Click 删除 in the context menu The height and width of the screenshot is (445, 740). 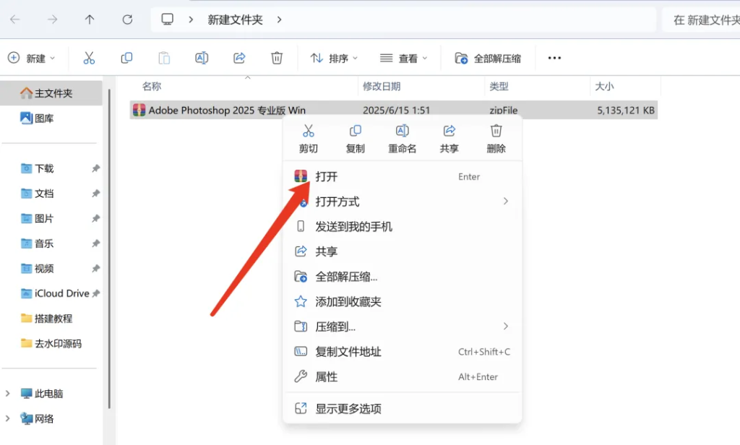tap(496, 139)
